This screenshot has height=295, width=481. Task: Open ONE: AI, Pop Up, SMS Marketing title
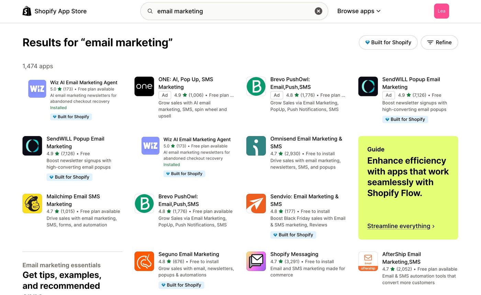tap(186, 83)
